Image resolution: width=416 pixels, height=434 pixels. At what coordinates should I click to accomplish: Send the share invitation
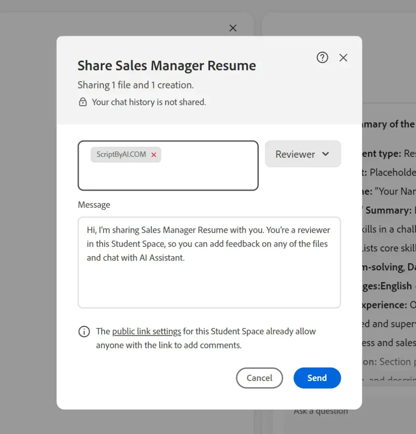coord(317,378)
